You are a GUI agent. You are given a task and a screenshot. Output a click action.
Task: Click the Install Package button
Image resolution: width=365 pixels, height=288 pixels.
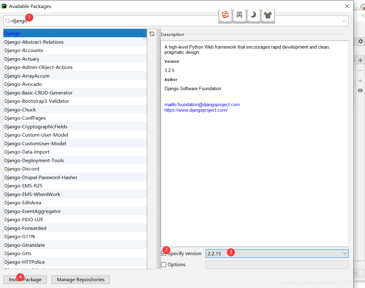[x=25, y=280]
